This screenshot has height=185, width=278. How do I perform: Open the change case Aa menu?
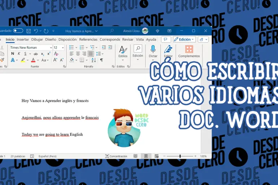pyautogui.click(x=45, y=60)
